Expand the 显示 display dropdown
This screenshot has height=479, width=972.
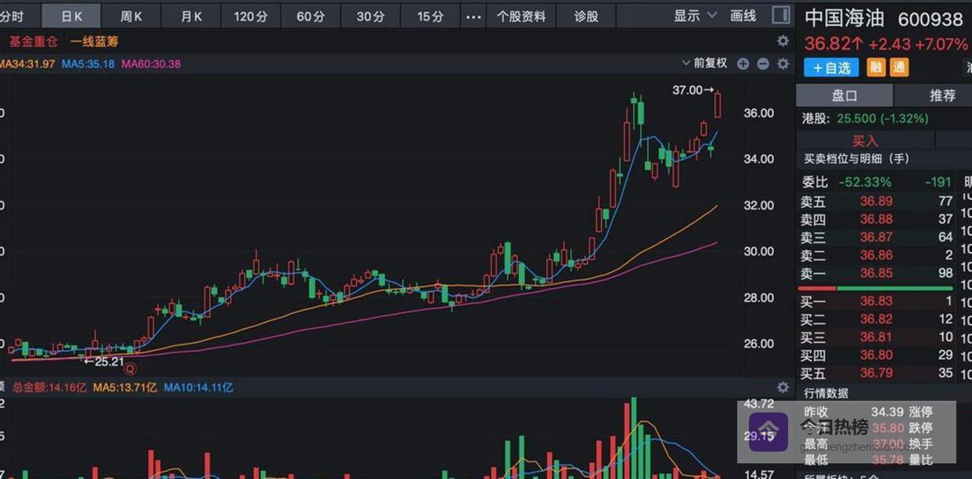(695, 16)
